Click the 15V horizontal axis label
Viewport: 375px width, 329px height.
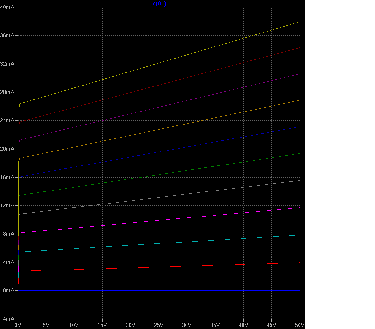tap(102, 325)
